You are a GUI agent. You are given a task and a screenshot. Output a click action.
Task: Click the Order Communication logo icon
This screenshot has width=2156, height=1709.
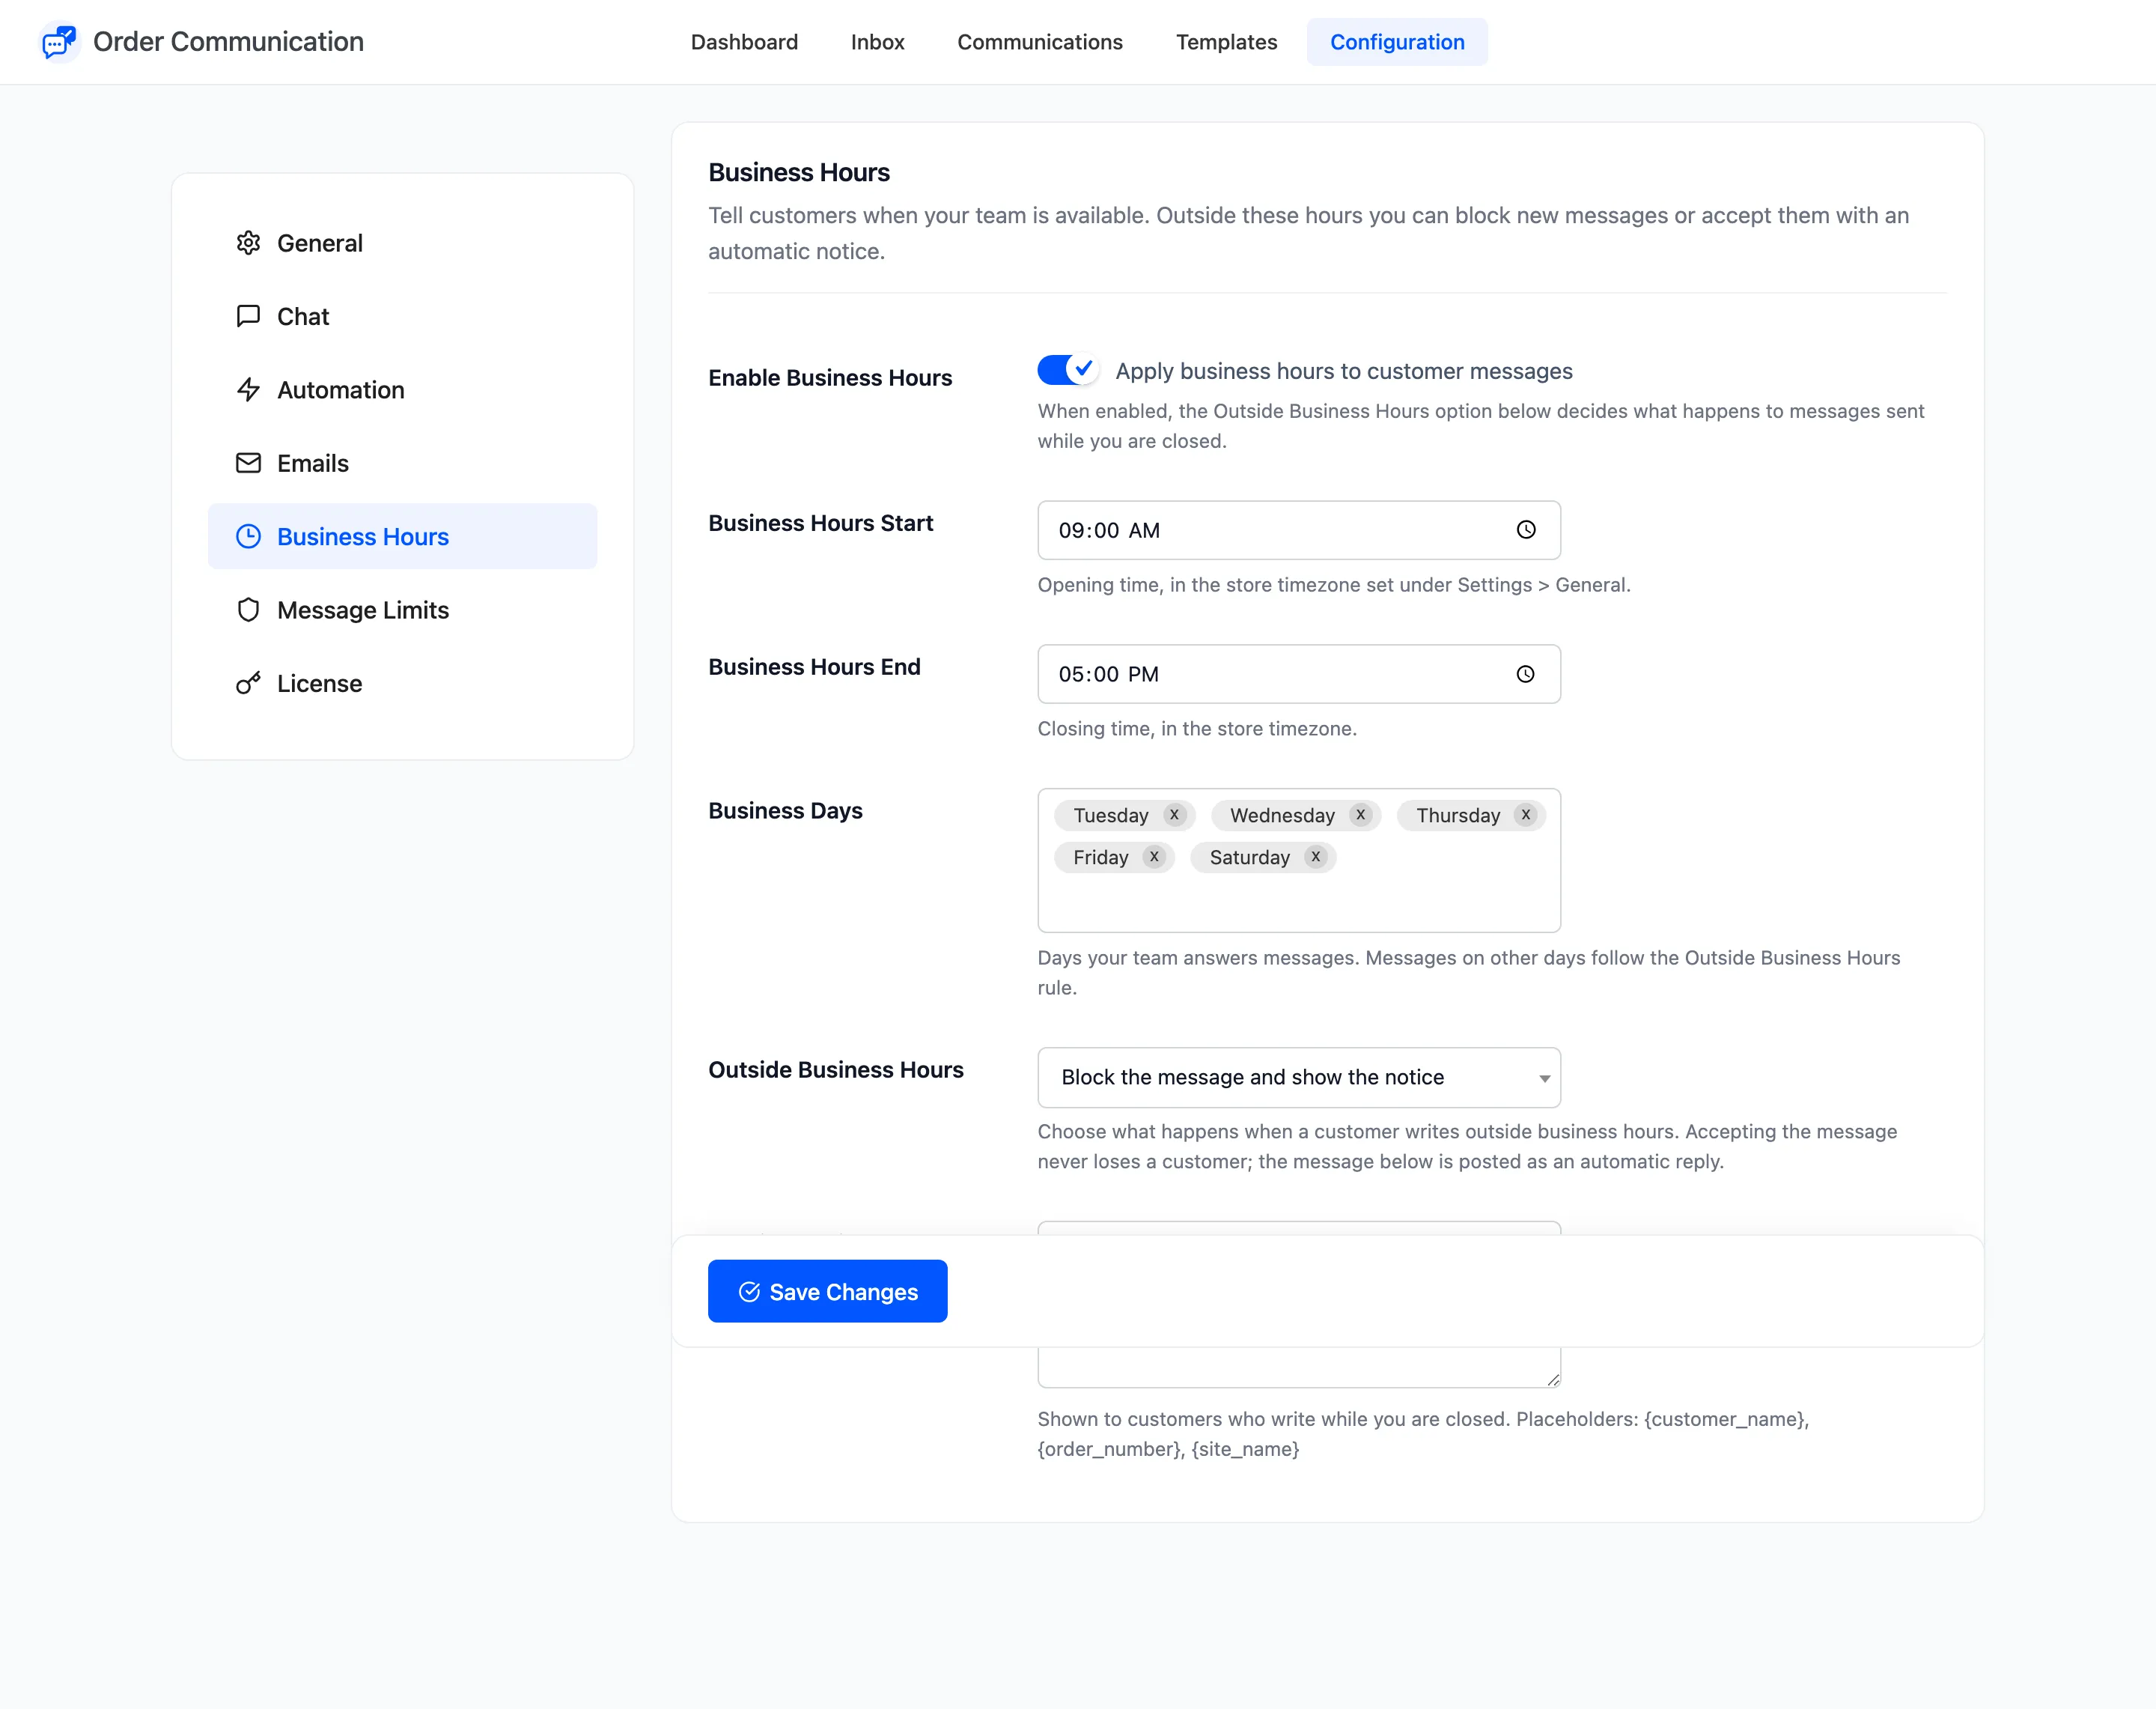59,42
